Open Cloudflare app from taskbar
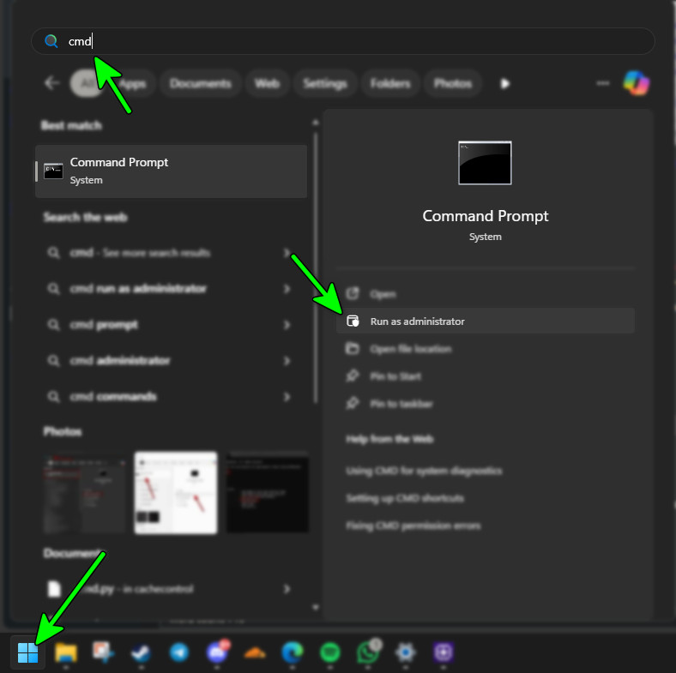 click(x=255, y=653)
